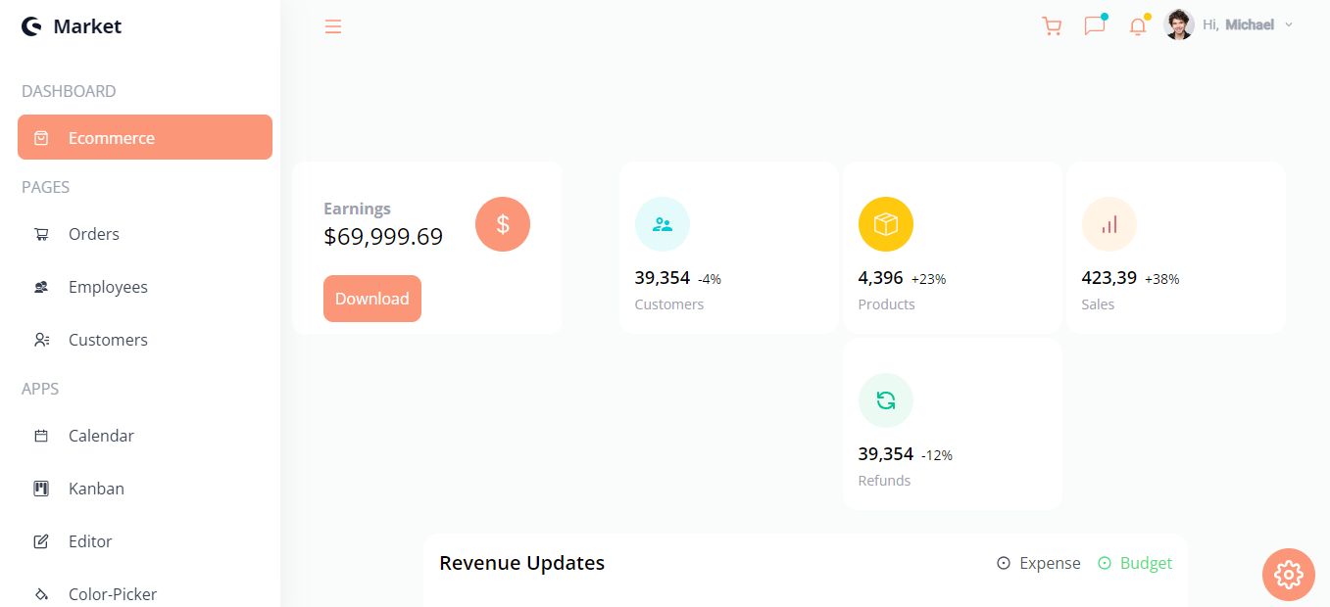Open the notifications bell

point(1137,26)
